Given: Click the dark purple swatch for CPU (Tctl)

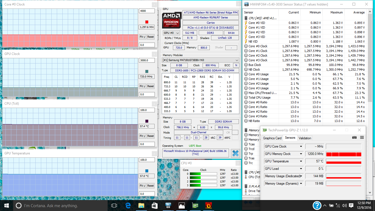Looking at the screenshot, I should [147, 121].
